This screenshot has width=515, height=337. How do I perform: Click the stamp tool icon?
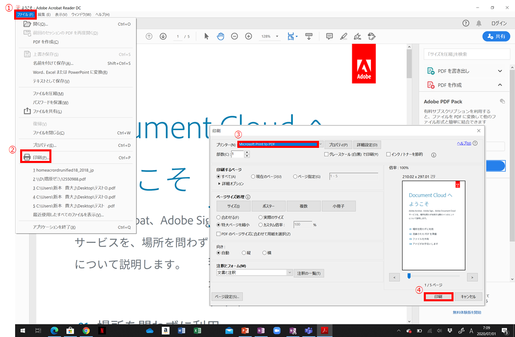point(371,36)
